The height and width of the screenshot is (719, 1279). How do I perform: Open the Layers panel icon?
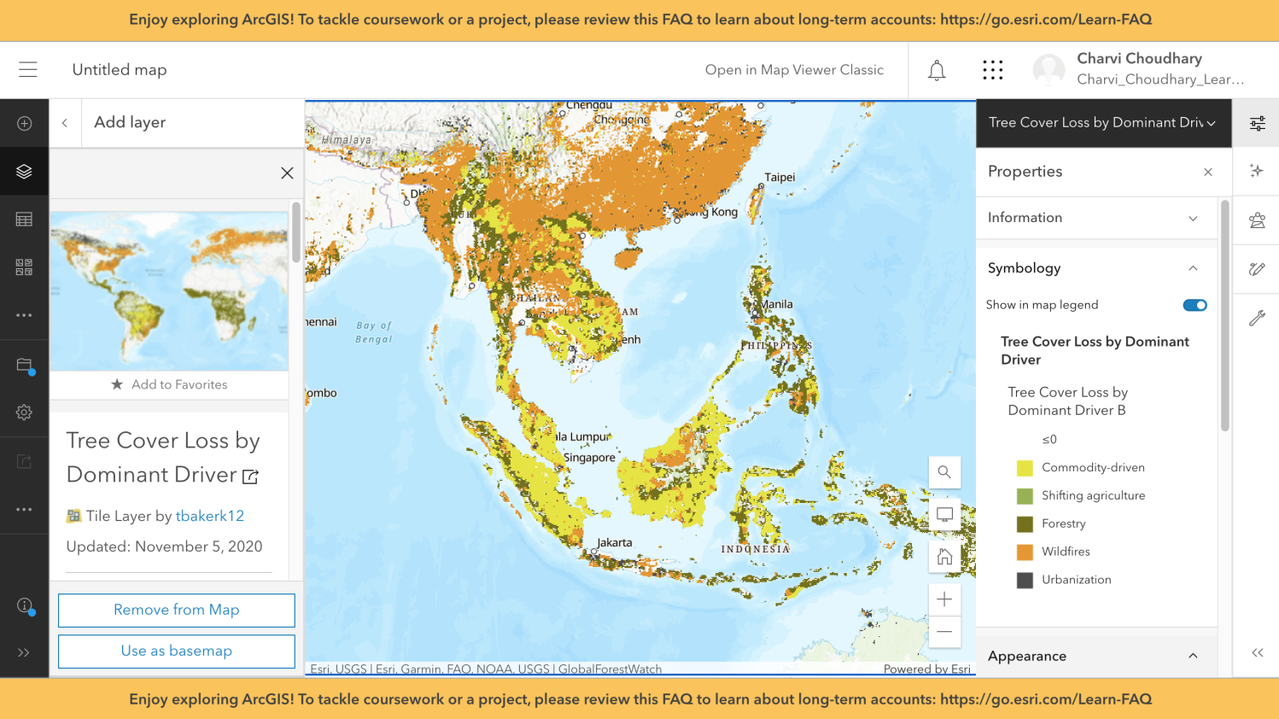point(24,172)
